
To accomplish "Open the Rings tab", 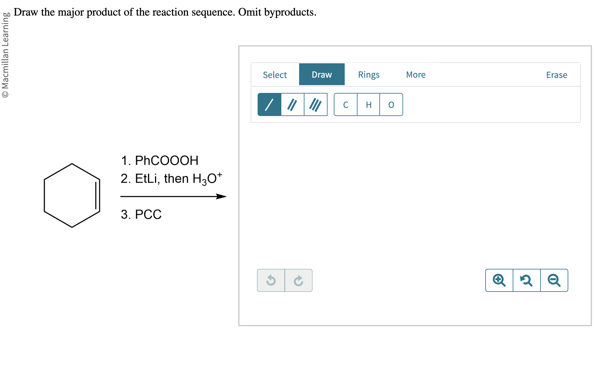I will tap(369, 75).
